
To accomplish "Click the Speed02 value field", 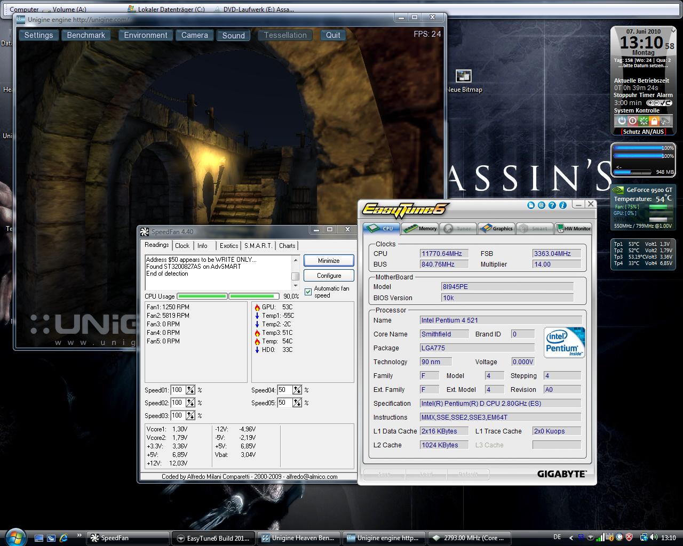I will click(177, 403).
